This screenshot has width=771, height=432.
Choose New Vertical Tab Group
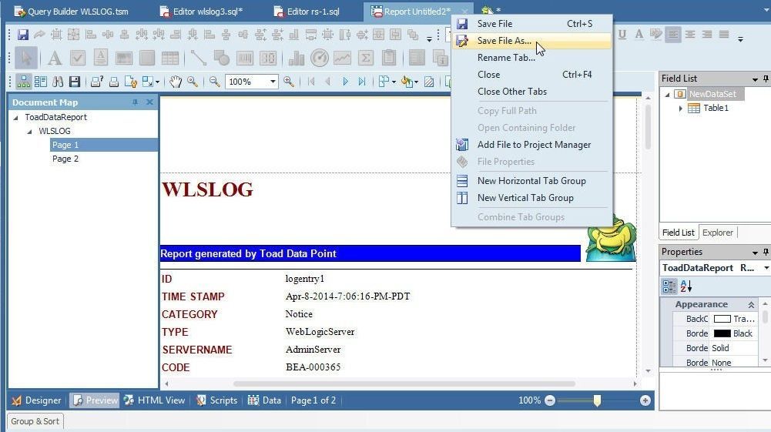(x=531, y=198)
